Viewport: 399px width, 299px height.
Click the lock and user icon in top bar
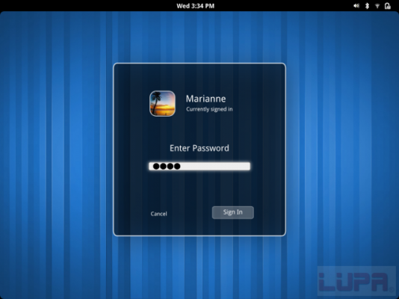pos(387,5)
